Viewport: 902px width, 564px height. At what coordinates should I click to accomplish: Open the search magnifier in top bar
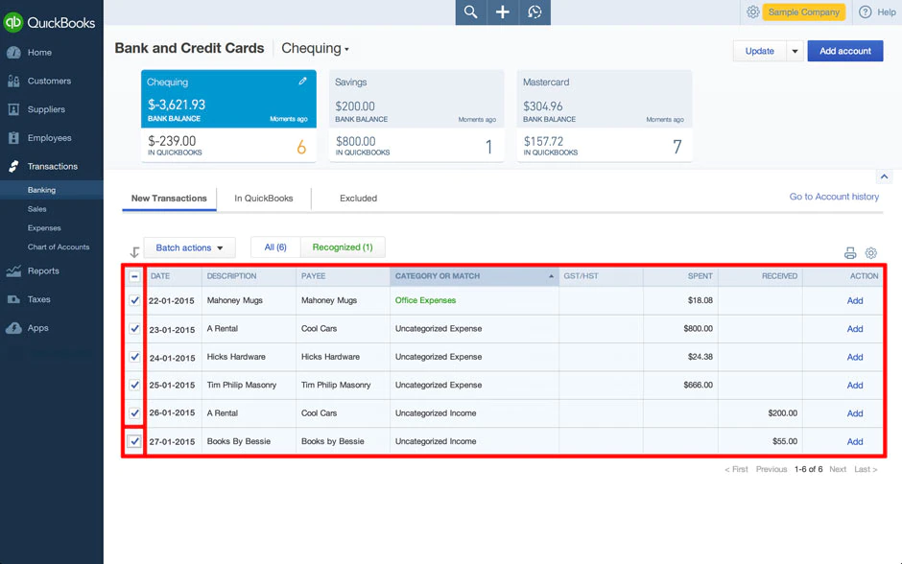[x=470, y=12]
